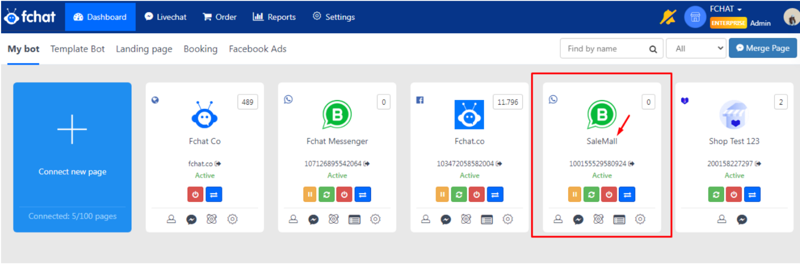
Task: Open the 100155529580924 page link
Action: click(602, 163)
